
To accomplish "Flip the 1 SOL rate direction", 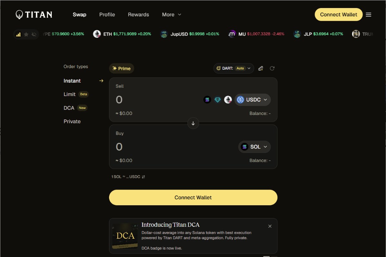I will [x=143, y=177].
